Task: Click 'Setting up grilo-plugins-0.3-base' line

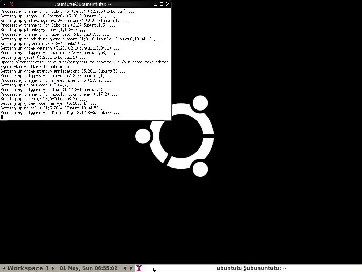Action: tap(64, 21)
